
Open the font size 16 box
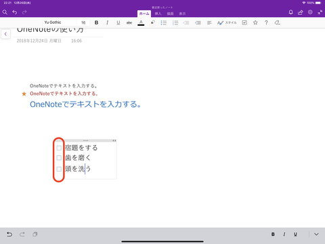pos(83,22)
